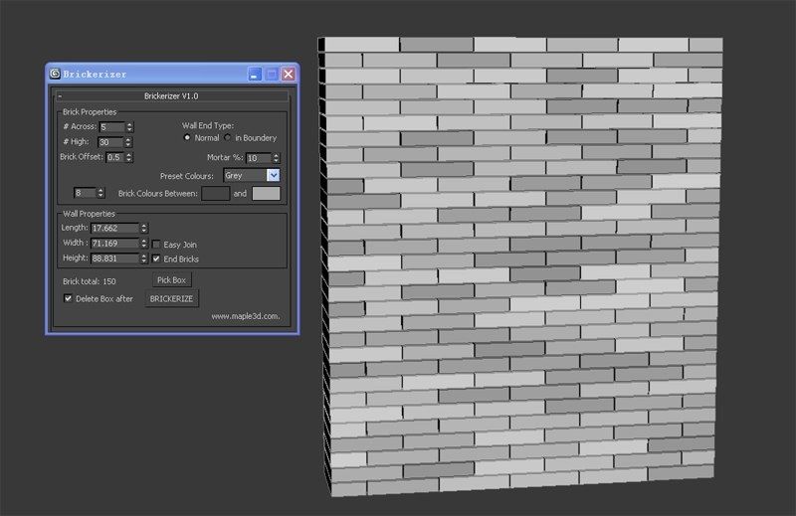The width and height of the screenshot is (796, 516).
Task: Click the wall Length input field
Action: tap(114, 229)
